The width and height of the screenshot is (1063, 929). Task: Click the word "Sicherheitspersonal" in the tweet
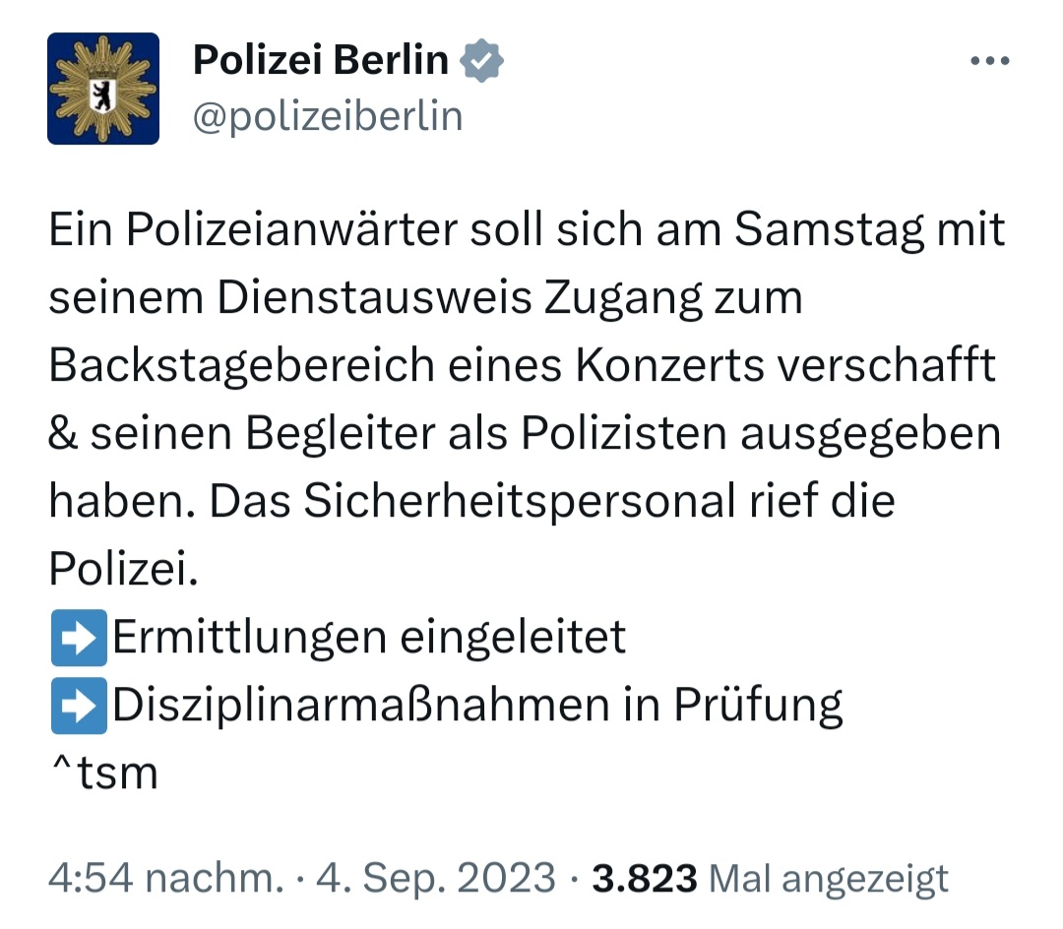coord(520,502)
